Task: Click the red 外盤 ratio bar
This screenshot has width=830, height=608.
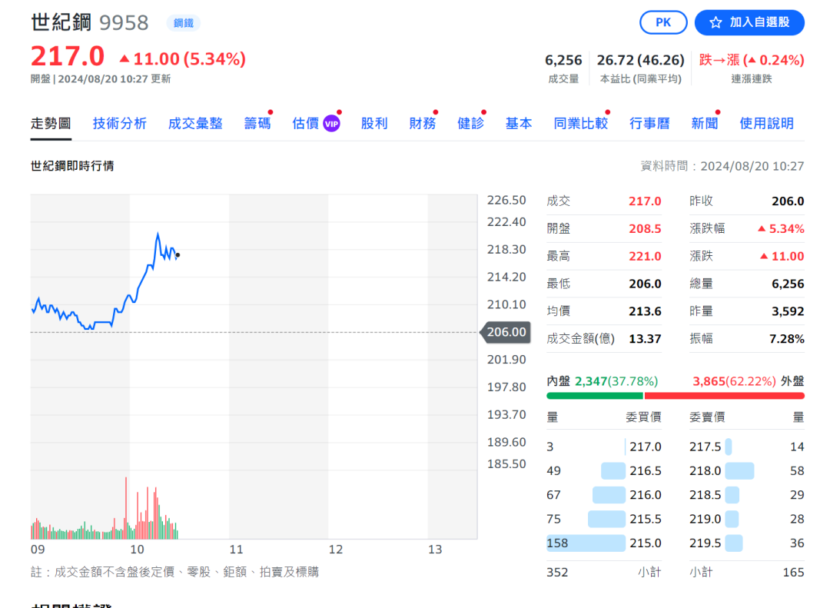Action: pos(725,396)
